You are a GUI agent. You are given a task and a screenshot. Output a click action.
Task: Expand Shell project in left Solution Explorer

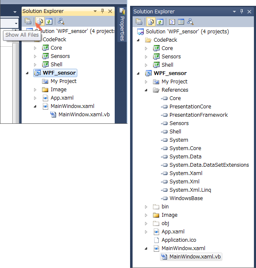tap(35, 65)
